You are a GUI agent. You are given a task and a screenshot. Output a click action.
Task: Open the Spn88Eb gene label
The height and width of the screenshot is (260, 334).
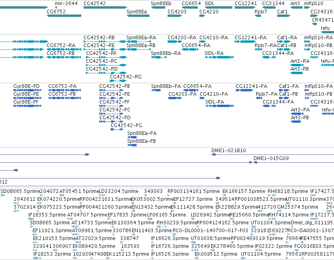(161, 4)
